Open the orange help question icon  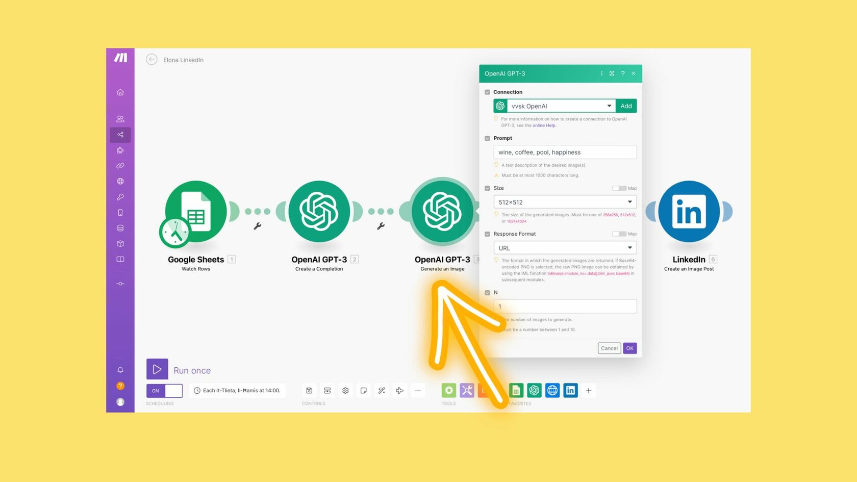[120, 386]
